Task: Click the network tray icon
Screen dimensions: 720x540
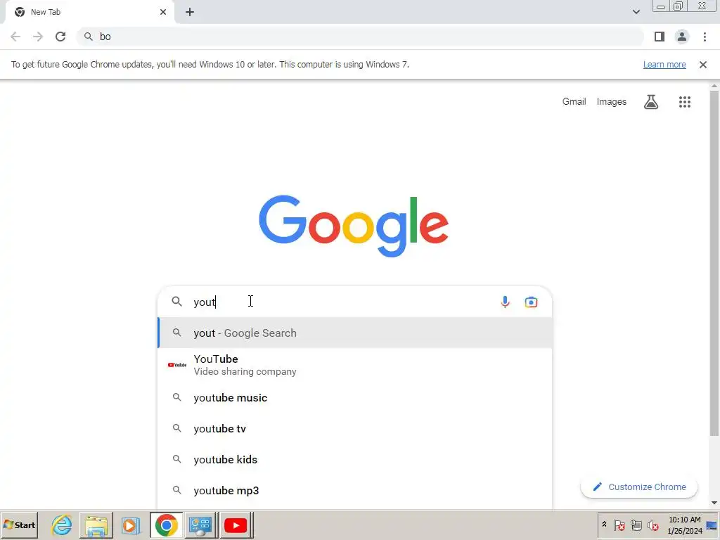Action: click(x=636, y=525)
